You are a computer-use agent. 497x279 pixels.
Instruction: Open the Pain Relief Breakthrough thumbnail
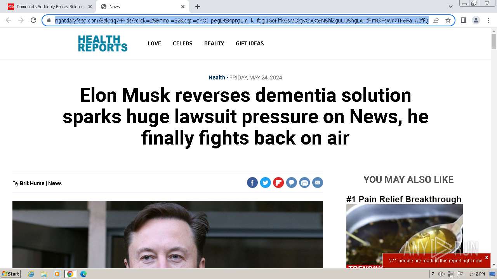pyautogui.click(x=405, y=236)
